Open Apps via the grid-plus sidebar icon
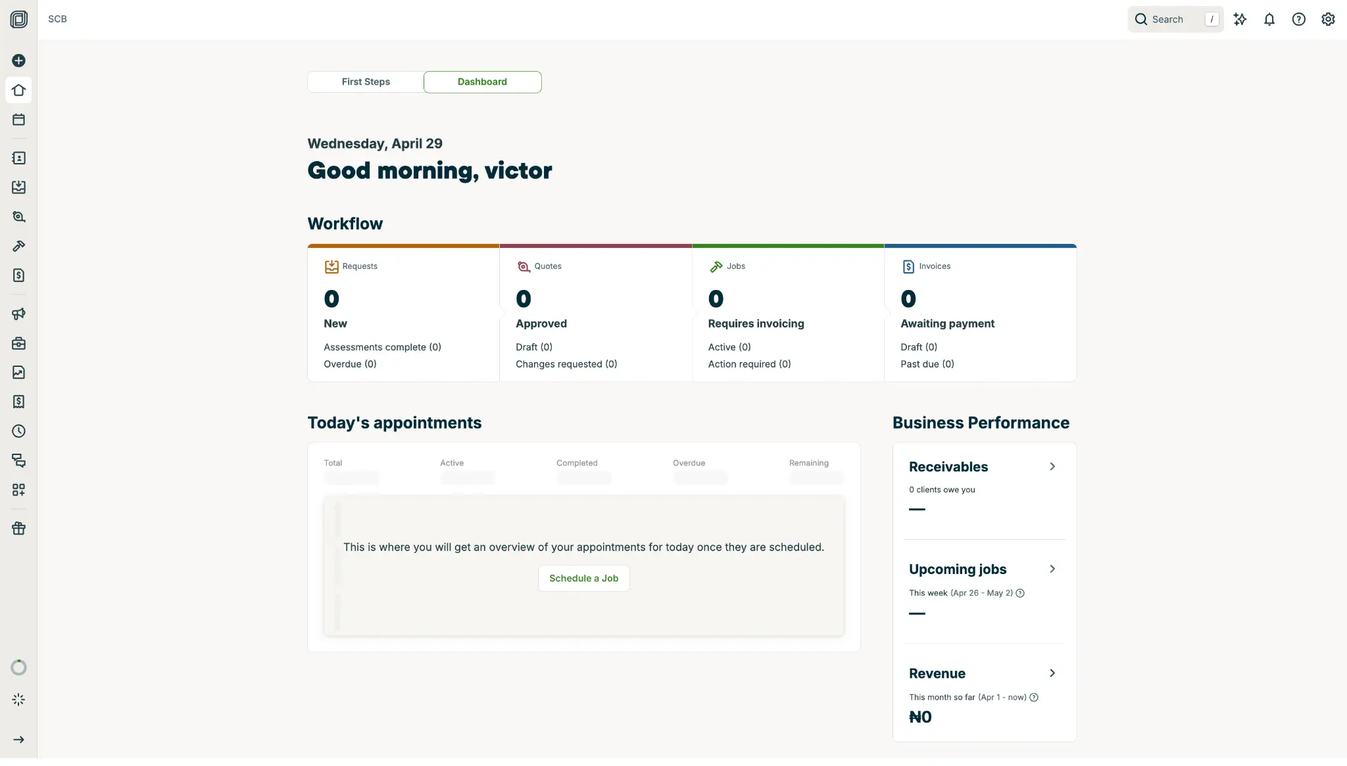Viewport: 1347px width, 766px height. 18,490
